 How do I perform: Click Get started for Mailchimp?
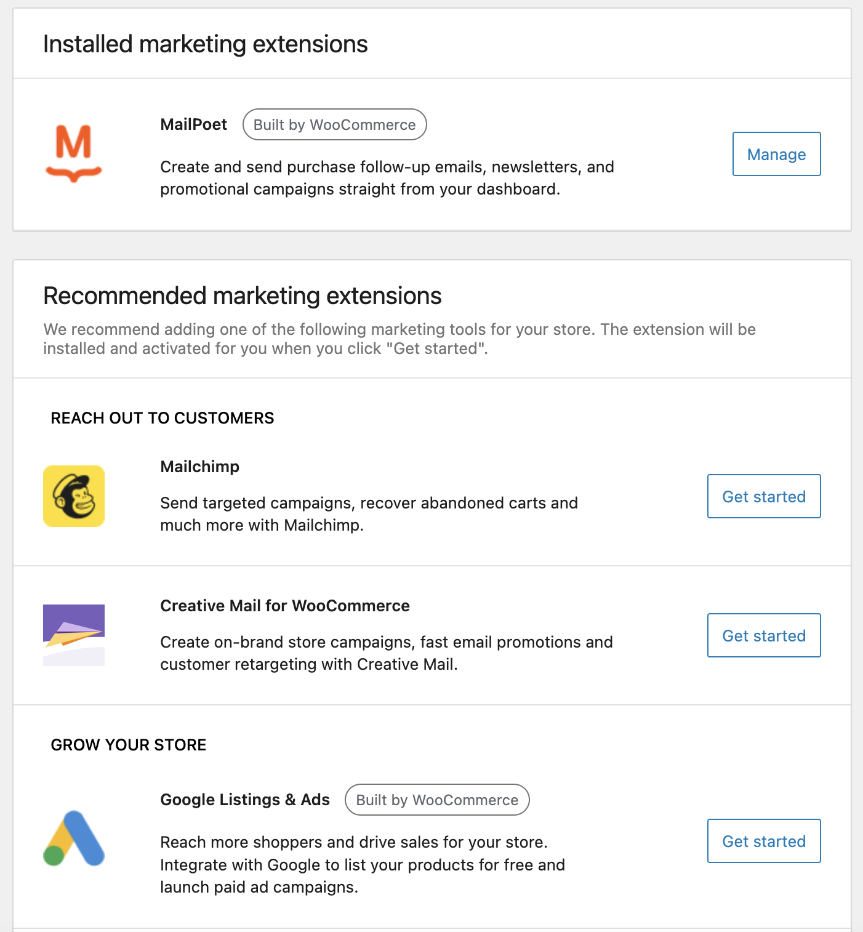pos(763,496)
